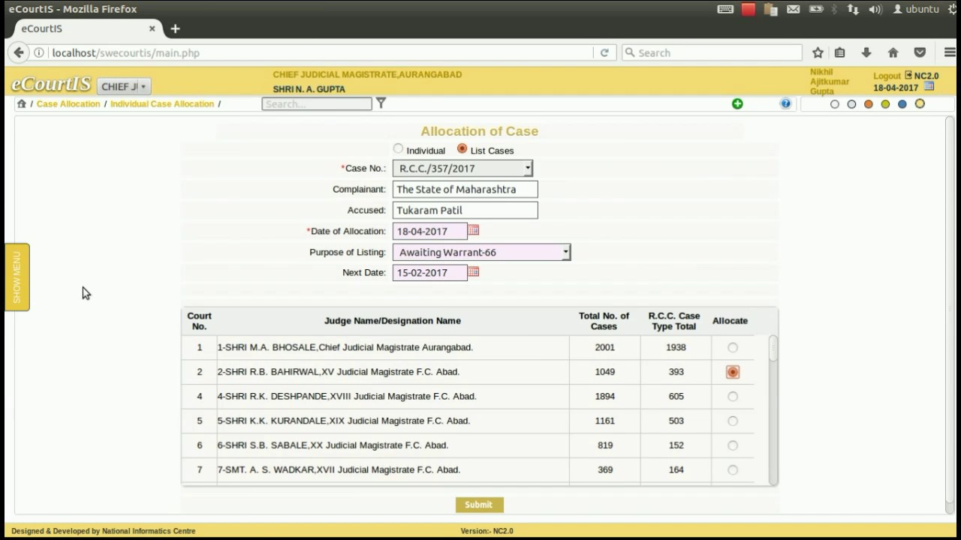Click the Next Date field
This screenshot has height=540, width=961.
[x=429, y=272]
